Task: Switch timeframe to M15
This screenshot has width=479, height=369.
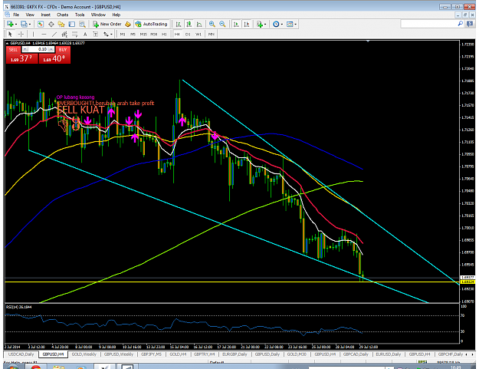Action: coord(143,35)
